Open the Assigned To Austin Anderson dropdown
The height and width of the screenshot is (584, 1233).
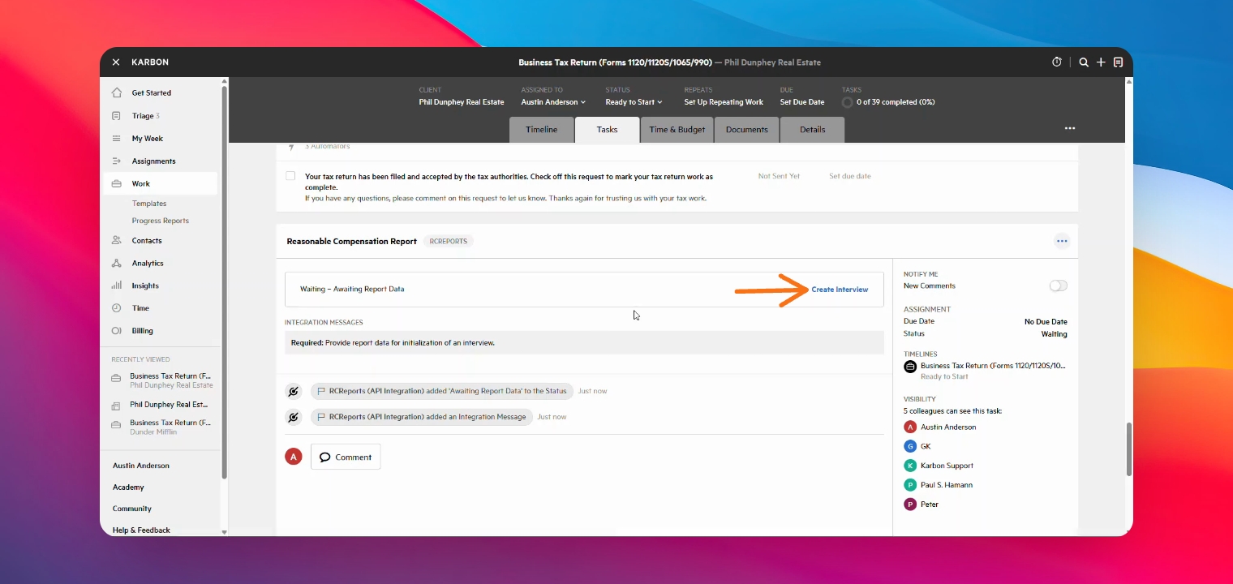[x=553, y=102]
